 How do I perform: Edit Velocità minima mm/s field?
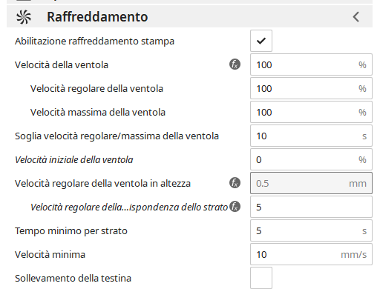pos(311,254)
